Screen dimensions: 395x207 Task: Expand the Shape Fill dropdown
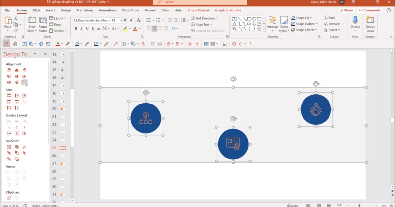coord(311,18)
